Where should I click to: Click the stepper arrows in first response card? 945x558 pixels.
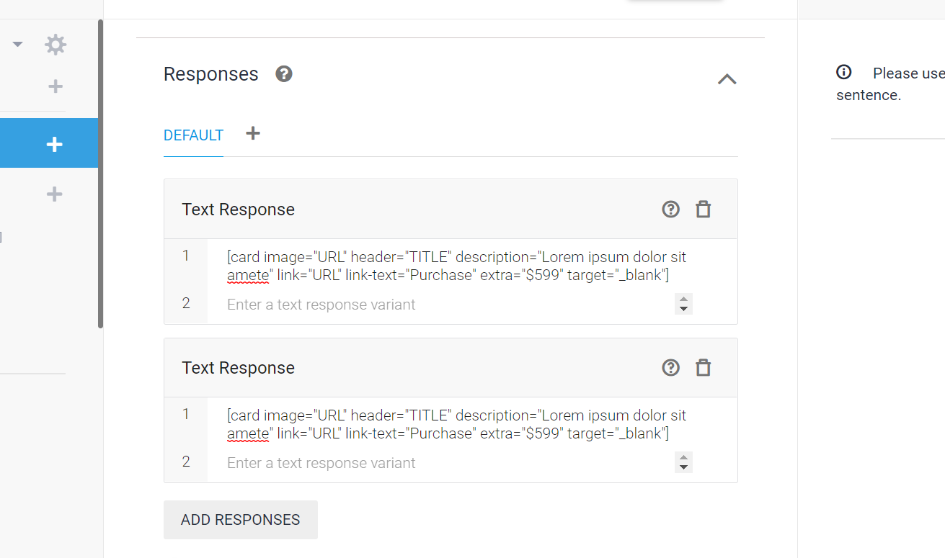(683, 304)
